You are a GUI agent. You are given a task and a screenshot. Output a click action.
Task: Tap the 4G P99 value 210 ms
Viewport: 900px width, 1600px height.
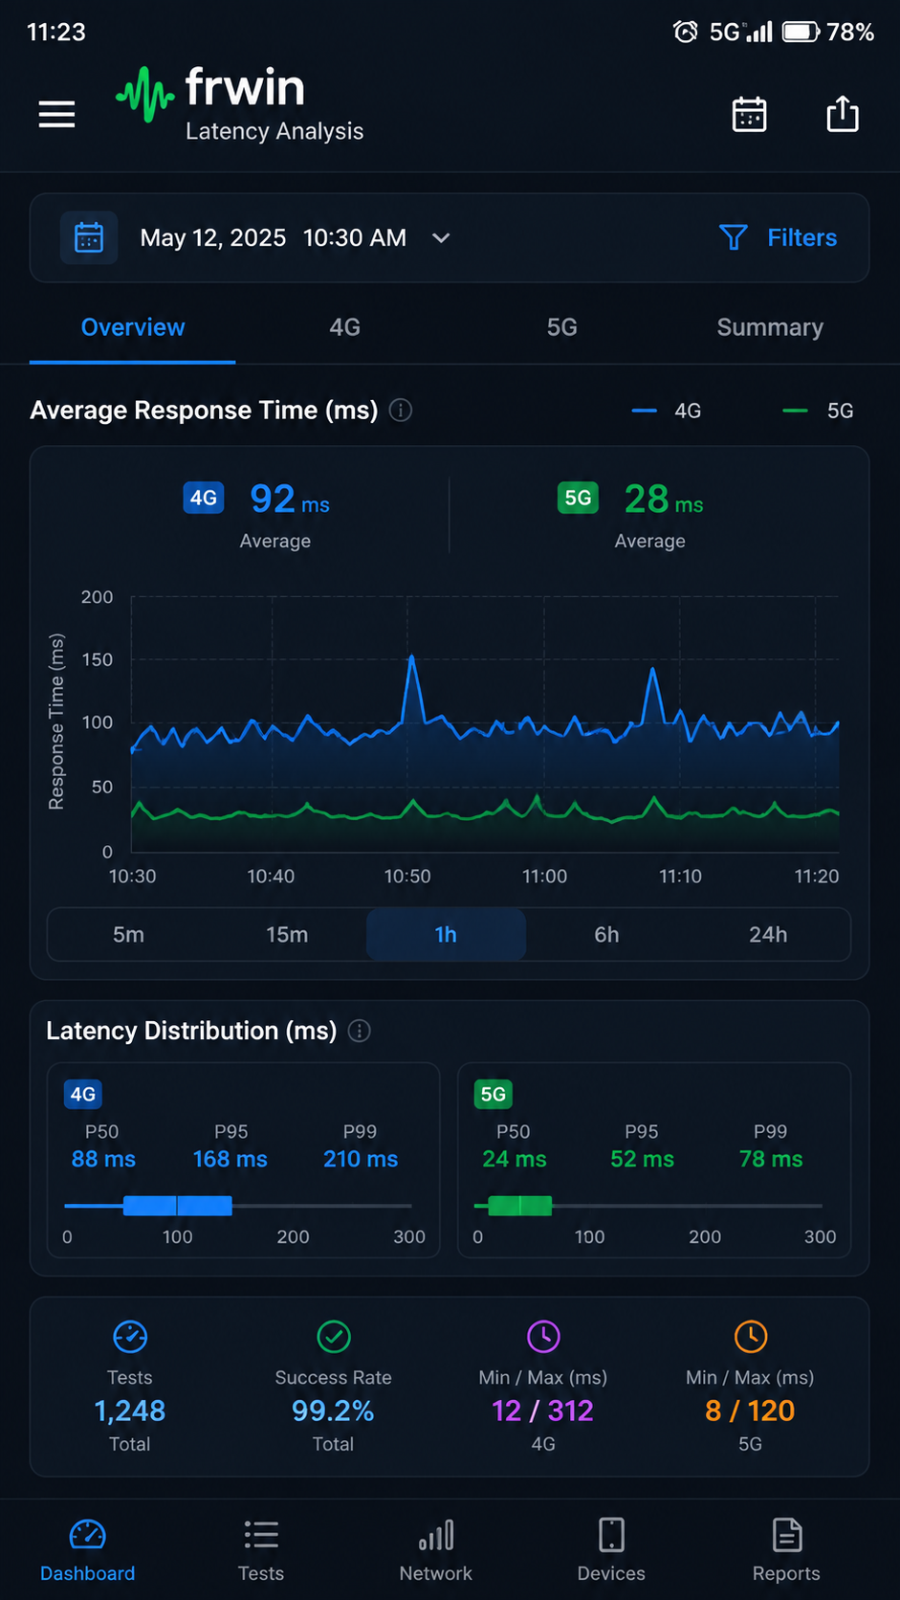[361, 1159]
